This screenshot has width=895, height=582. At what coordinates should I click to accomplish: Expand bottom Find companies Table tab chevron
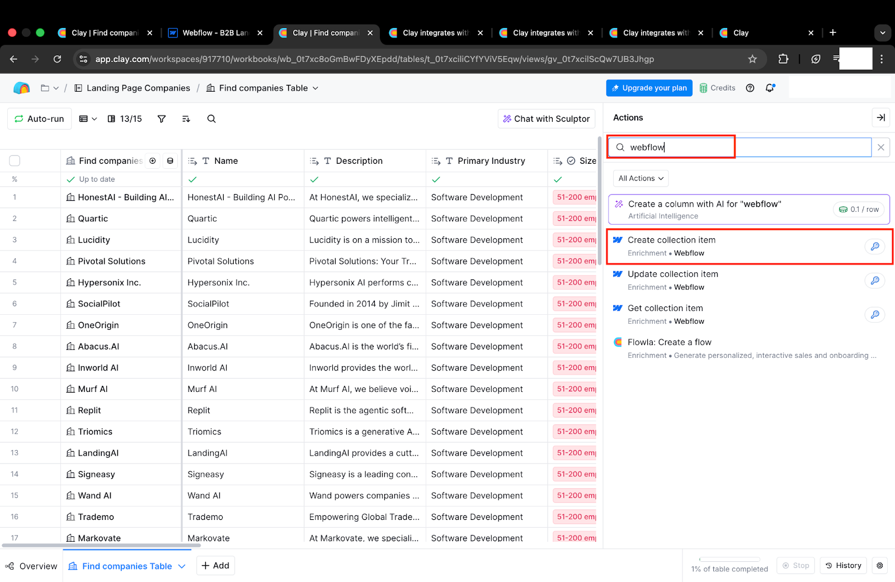182,566
